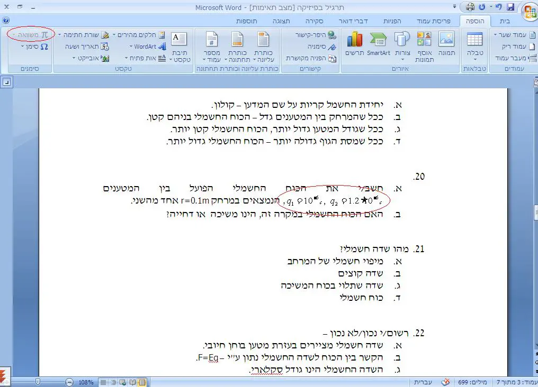Click the SmartArt graphic icon
Viewport: 538px width, 387px height.
click(x=378, y=44)
